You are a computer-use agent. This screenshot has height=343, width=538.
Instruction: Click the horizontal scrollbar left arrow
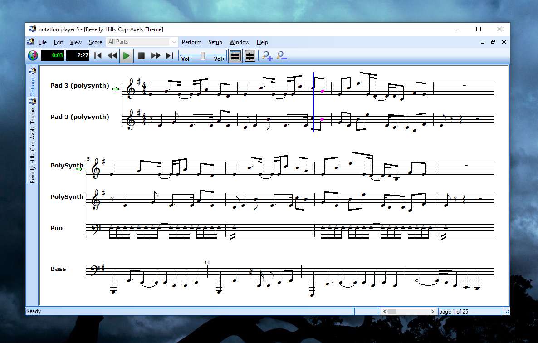(385, 311)
